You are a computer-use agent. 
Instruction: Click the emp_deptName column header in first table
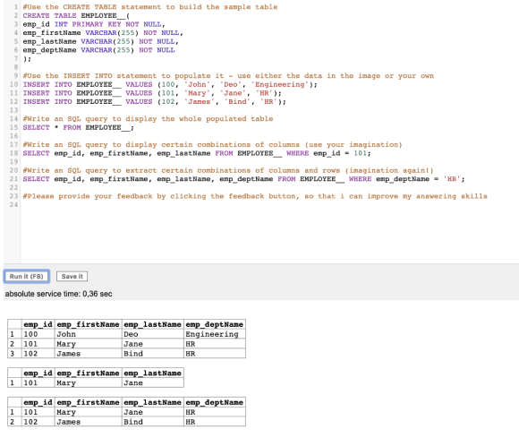(215, 324)
